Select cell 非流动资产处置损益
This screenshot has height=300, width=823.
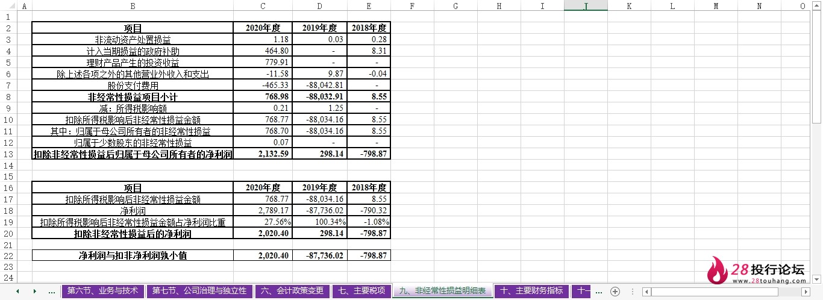(x=133, y=40)
